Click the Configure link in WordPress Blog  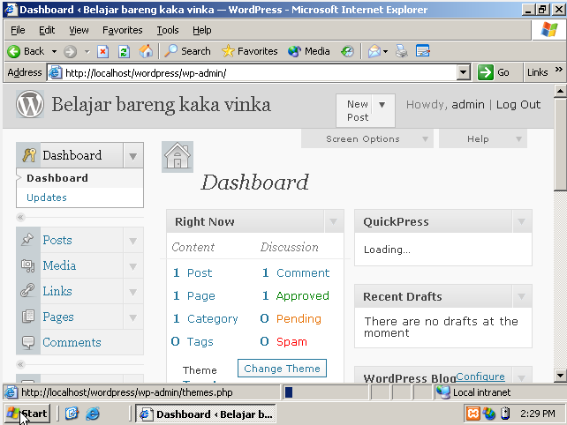pyautogui.click(x=480, y=377)
